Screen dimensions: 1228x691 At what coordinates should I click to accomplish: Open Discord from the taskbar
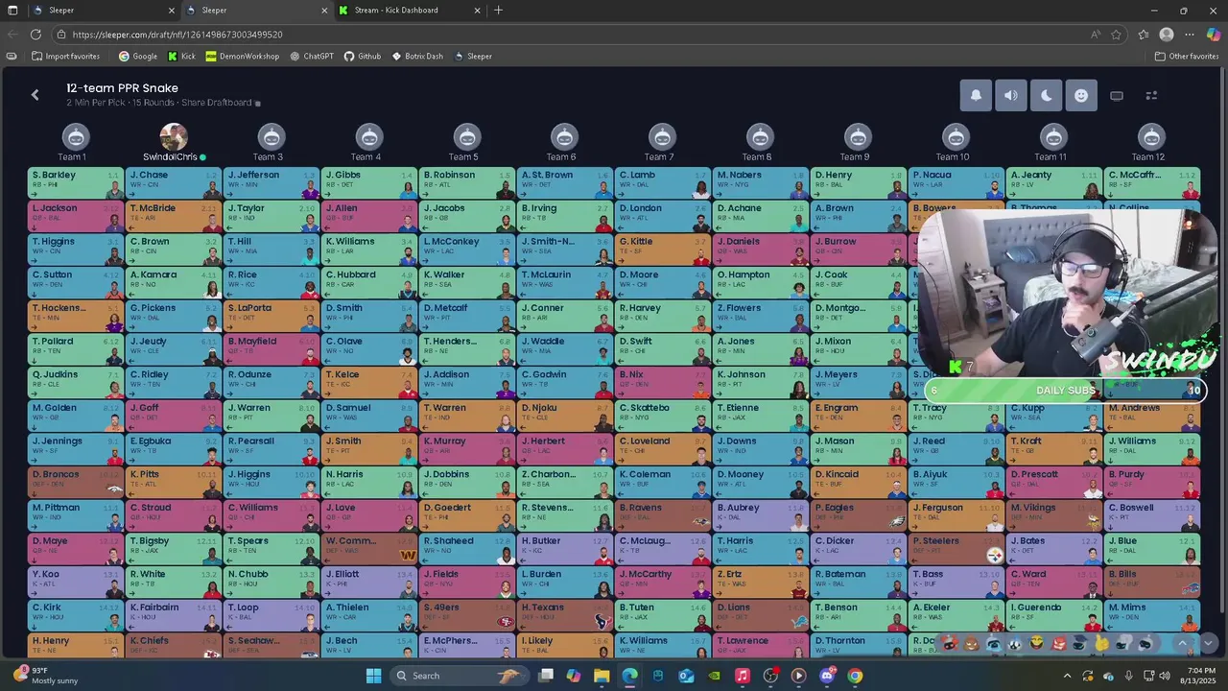coord(827,676)
